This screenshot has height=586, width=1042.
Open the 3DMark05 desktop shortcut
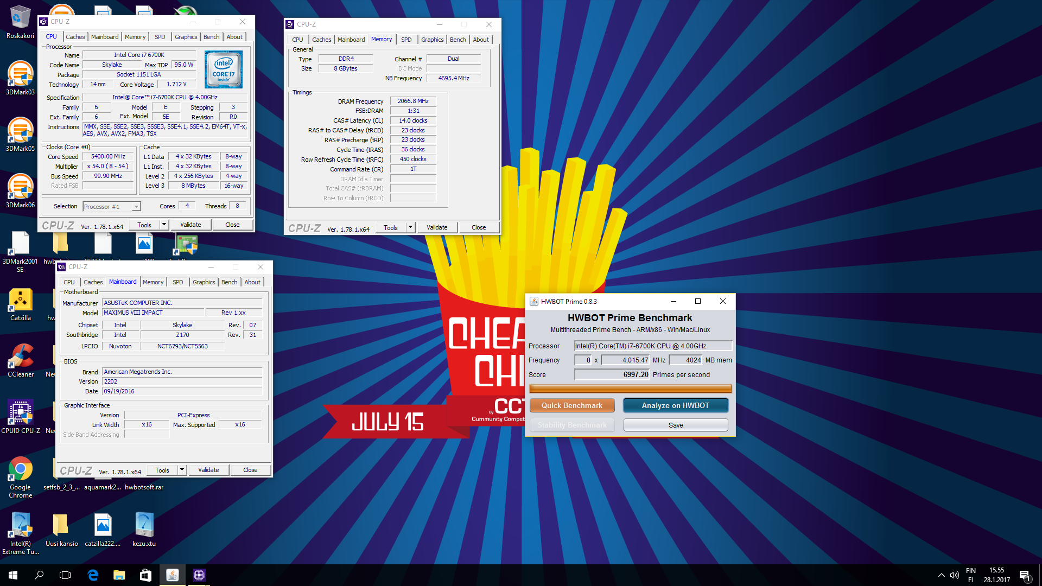point(20,135)
